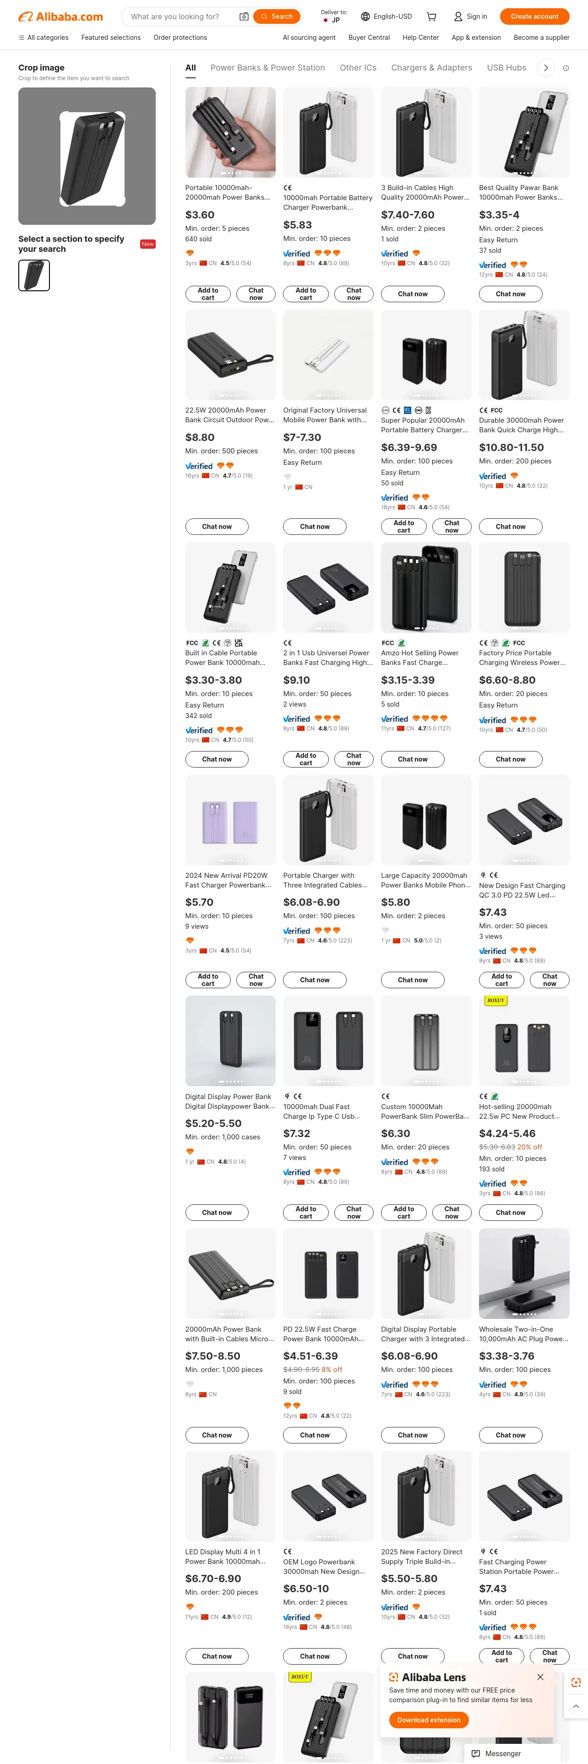This screenshot has height=1764, width=588.
Task: Show more category tabs with the right arrow
Action: (545, 68)
